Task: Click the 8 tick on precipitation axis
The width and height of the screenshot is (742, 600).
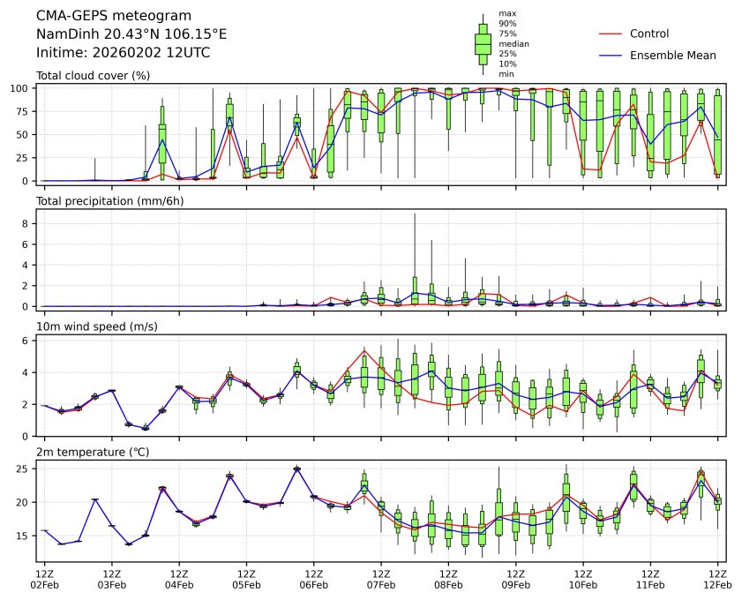Action: (26, 224)
